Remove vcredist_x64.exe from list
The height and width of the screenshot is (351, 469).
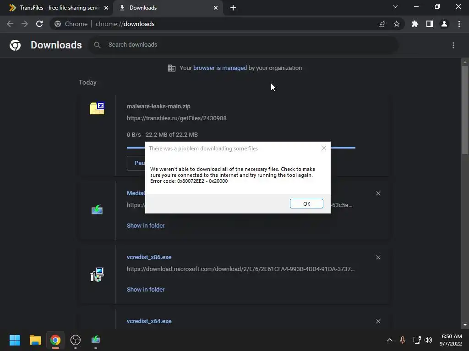(378, 321)
